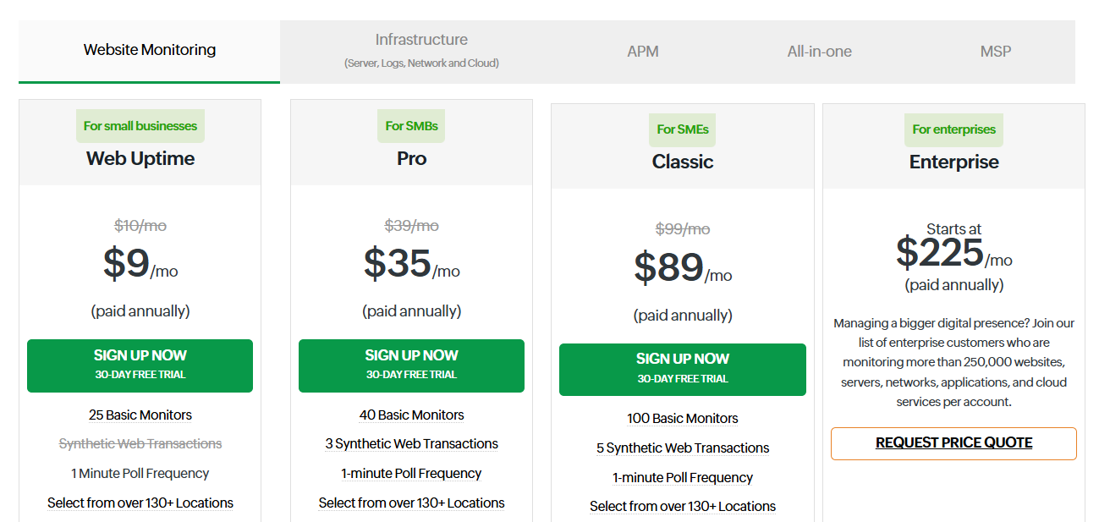Sign up for the Web Uptime plan

pos(140,365)
